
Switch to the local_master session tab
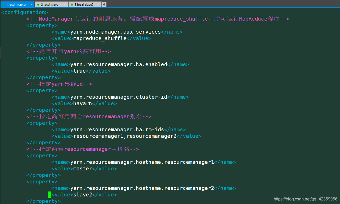[17, 4]
